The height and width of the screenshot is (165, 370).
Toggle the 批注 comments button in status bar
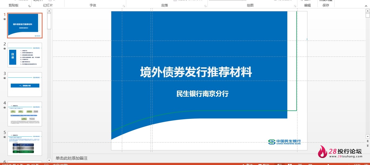(264, 164)
